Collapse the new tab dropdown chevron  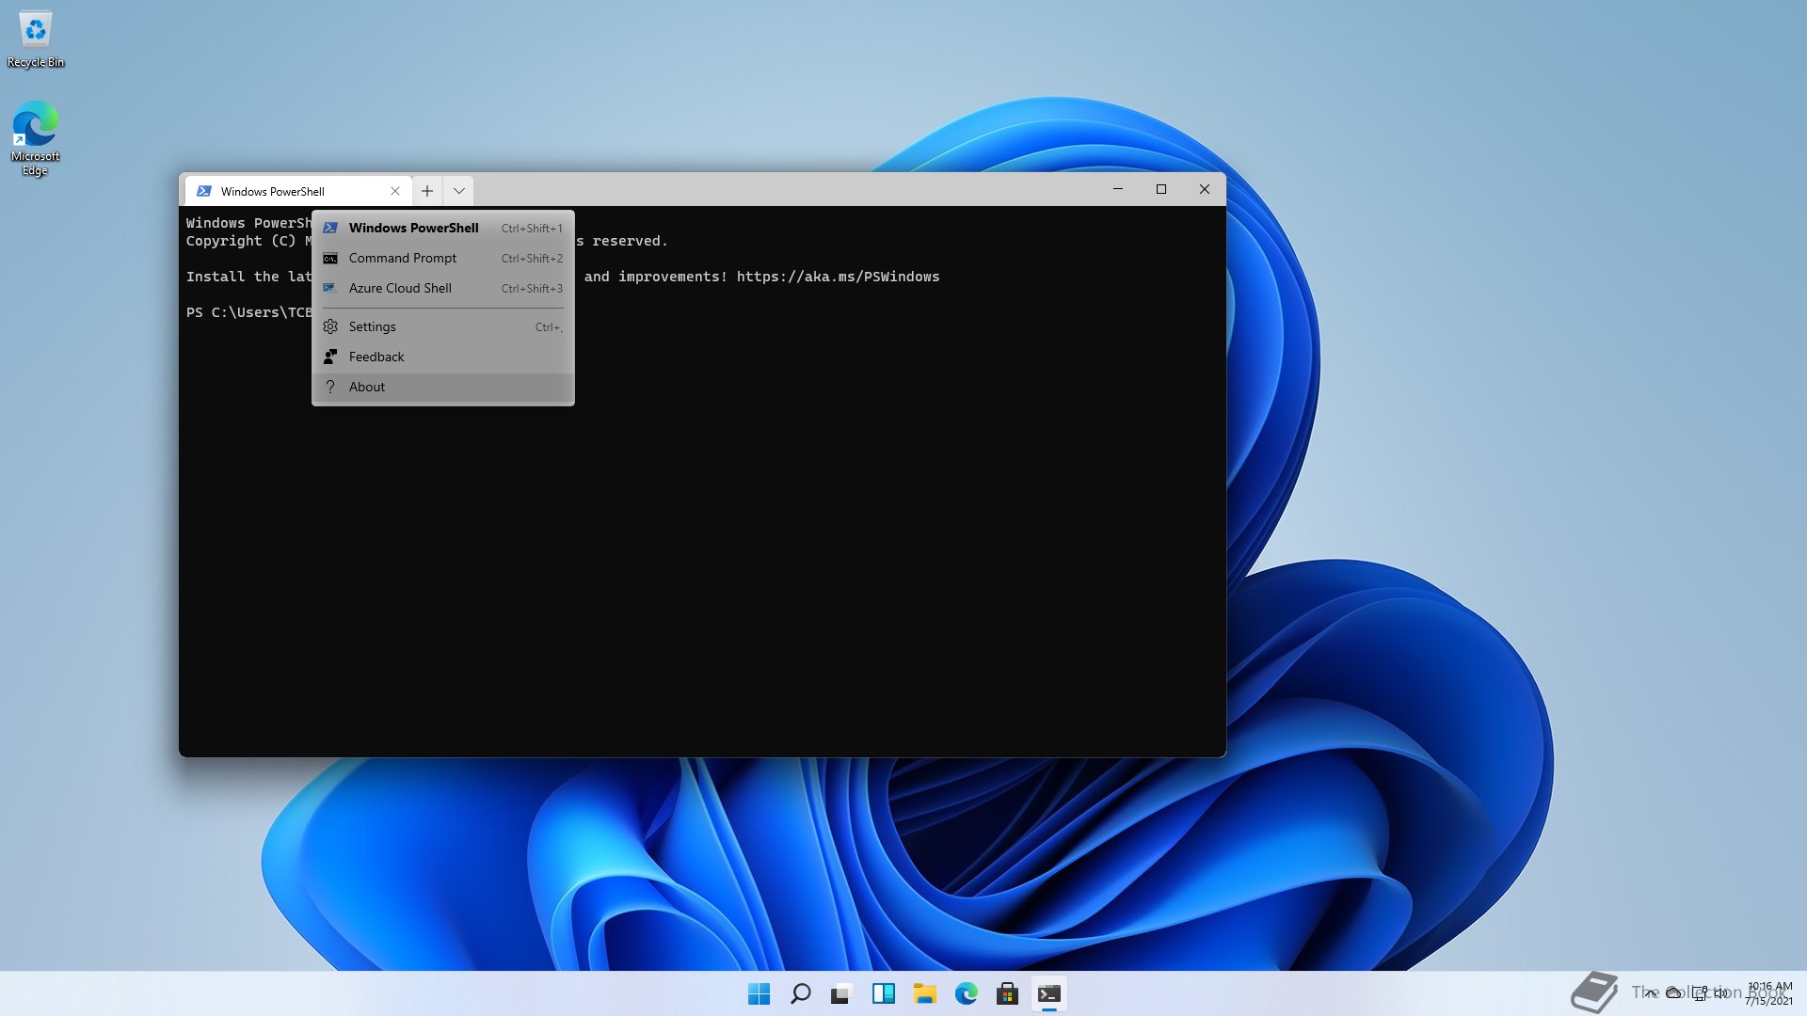(x=458, y=191)
